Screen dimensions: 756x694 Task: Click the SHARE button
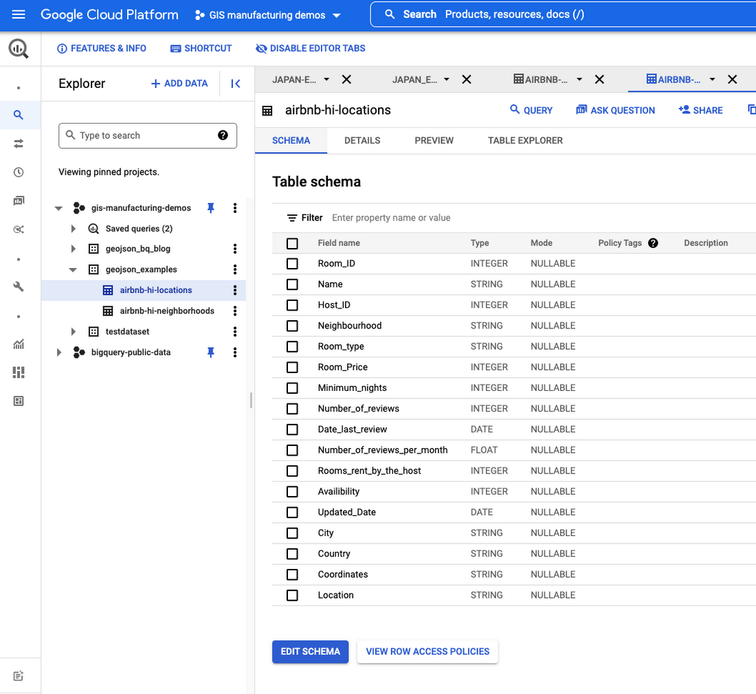(x=700, y=110)
